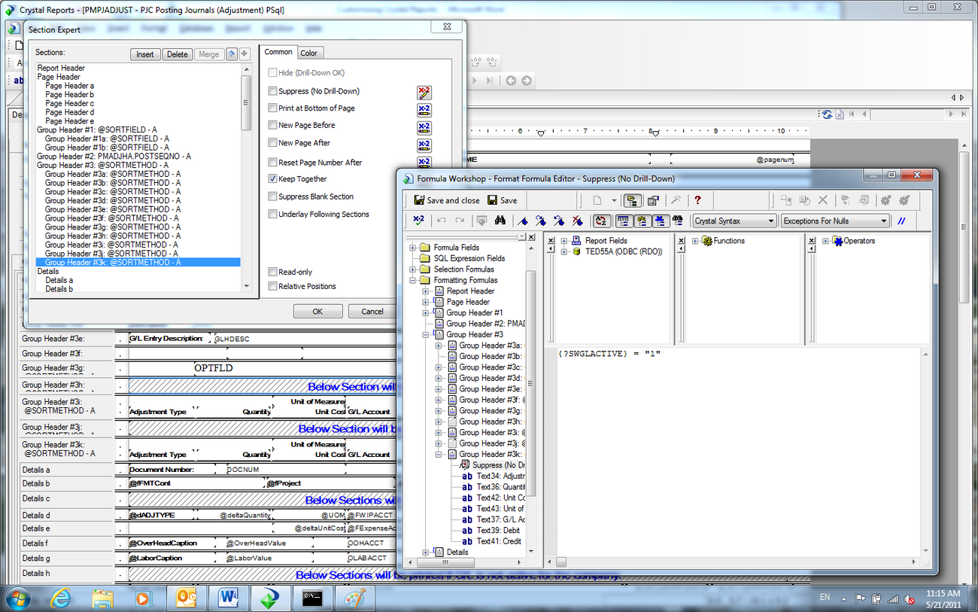Open formula button for New Page After
Screen dimensions: 978x612
424,145
